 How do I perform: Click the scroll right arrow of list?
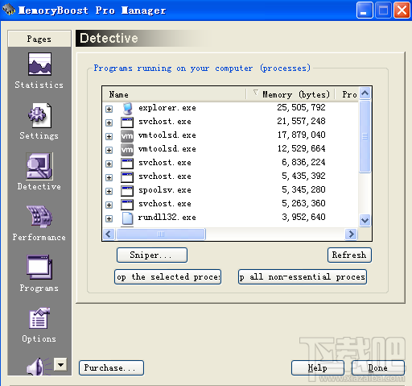pos(351,234)
